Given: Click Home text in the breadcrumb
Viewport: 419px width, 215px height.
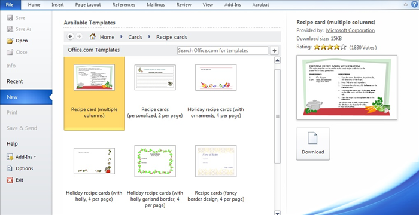Looking at the screenshot, I should tap(107, 37).
